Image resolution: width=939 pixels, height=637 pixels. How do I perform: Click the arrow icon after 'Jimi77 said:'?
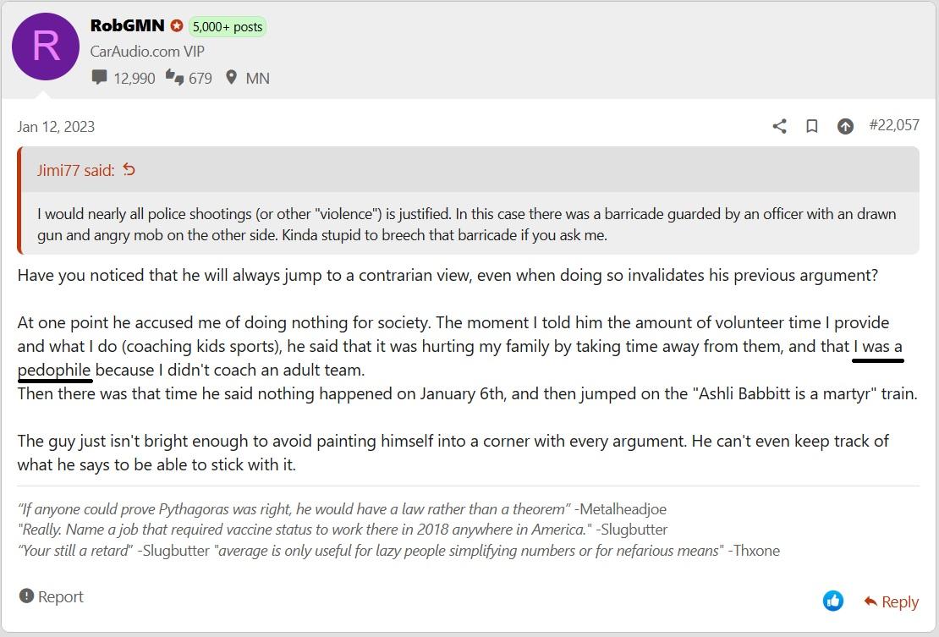click(129, 170)
